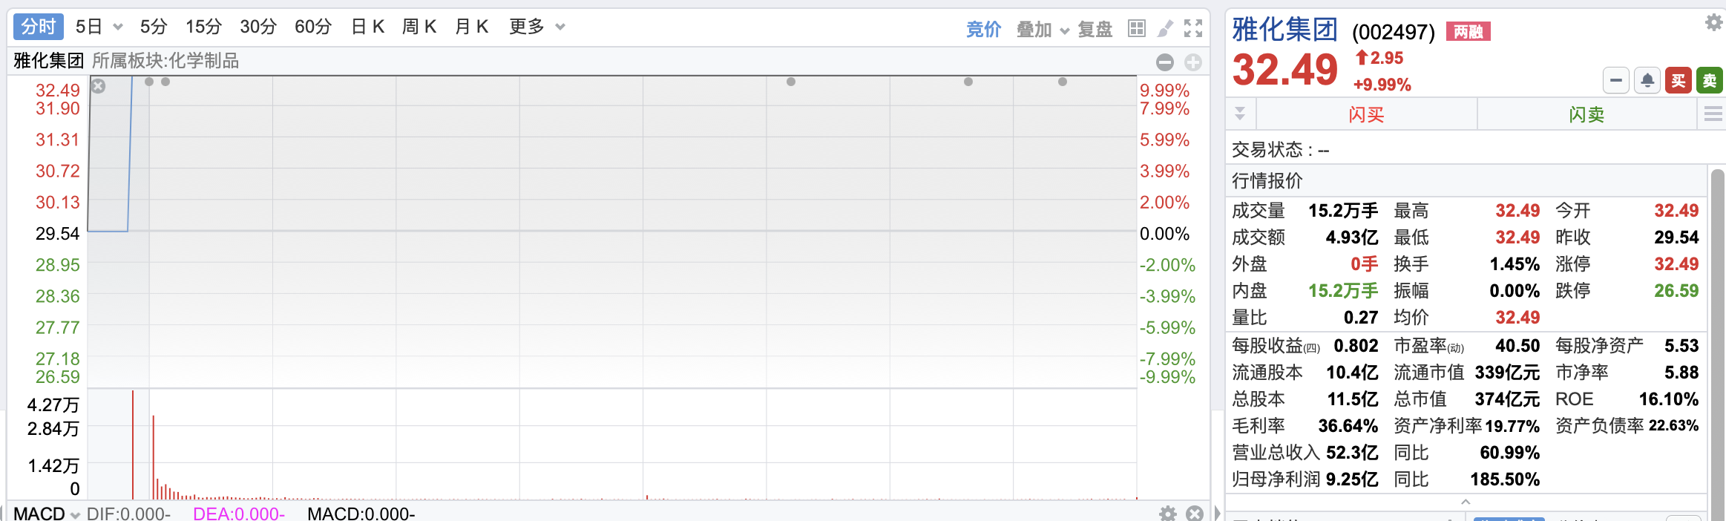Toggle the 竞价 call auction view
The image size is (1726, 521).
click(983, 30)
